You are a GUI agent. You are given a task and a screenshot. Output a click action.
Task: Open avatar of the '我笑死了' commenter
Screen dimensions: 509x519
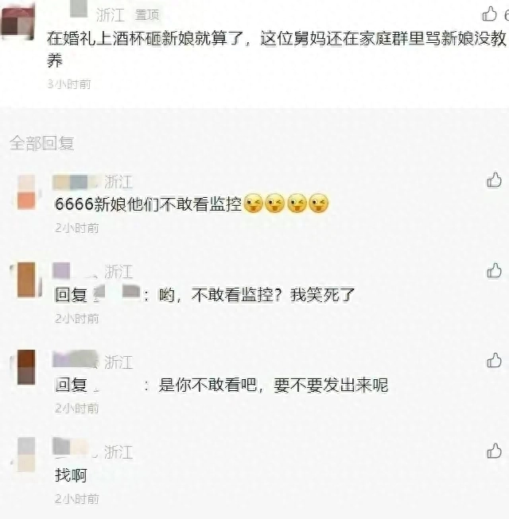point(26,280)
